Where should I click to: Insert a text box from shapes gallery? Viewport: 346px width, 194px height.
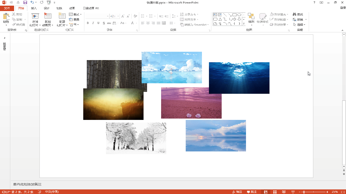215,15
